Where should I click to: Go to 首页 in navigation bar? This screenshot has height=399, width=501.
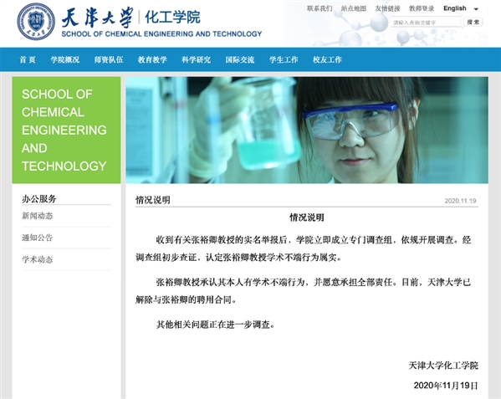tap(28, 59)
